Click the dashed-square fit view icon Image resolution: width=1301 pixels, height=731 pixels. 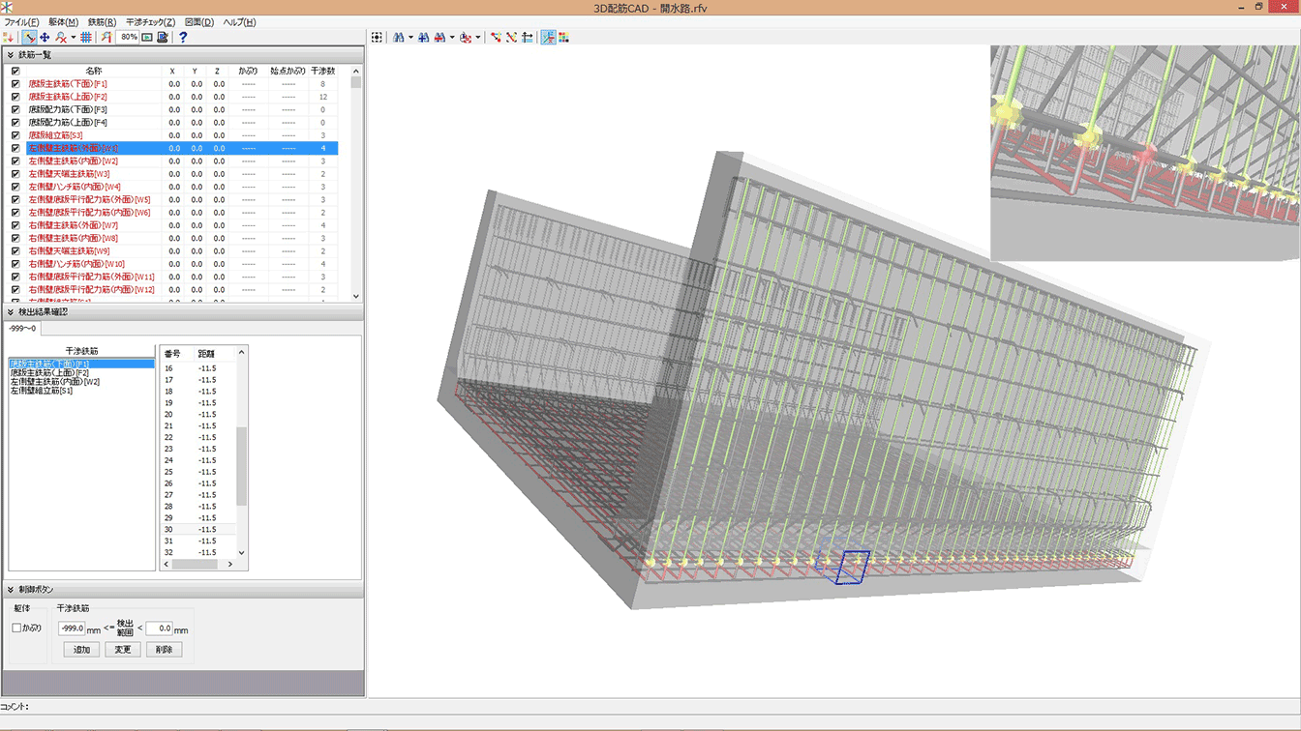click(x=378, y=38)
